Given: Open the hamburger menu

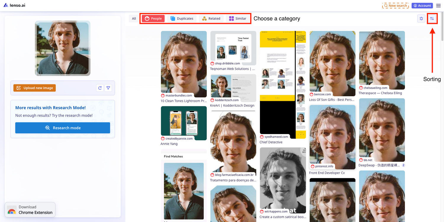Looking at the screenshot, I should 438,6.
